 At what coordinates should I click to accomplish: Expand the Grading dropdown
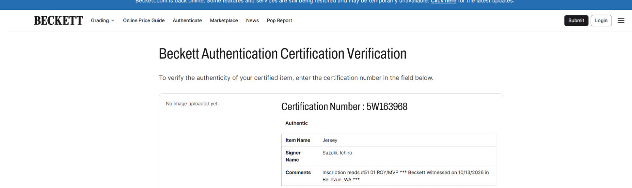(x=102, y=20)
